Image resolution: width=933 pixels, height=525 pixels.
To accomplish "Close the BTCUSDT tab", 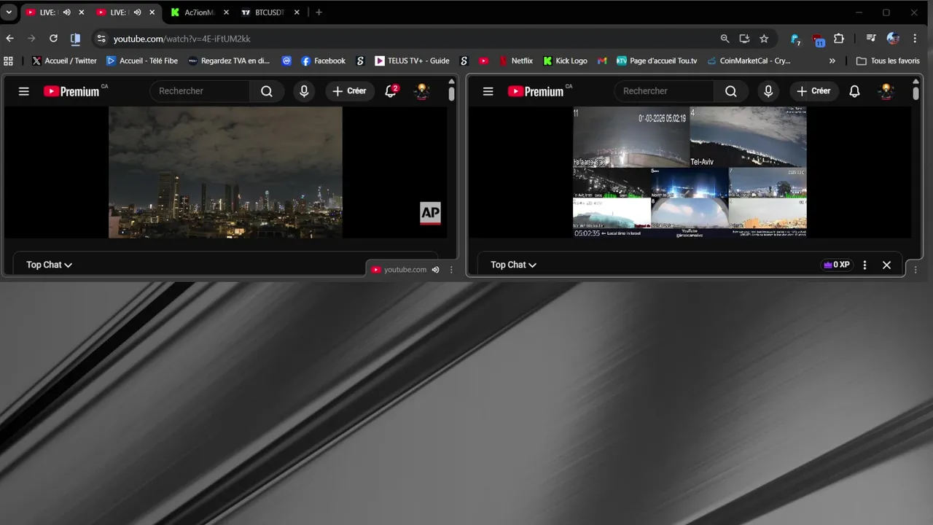I will pos(297,12).
